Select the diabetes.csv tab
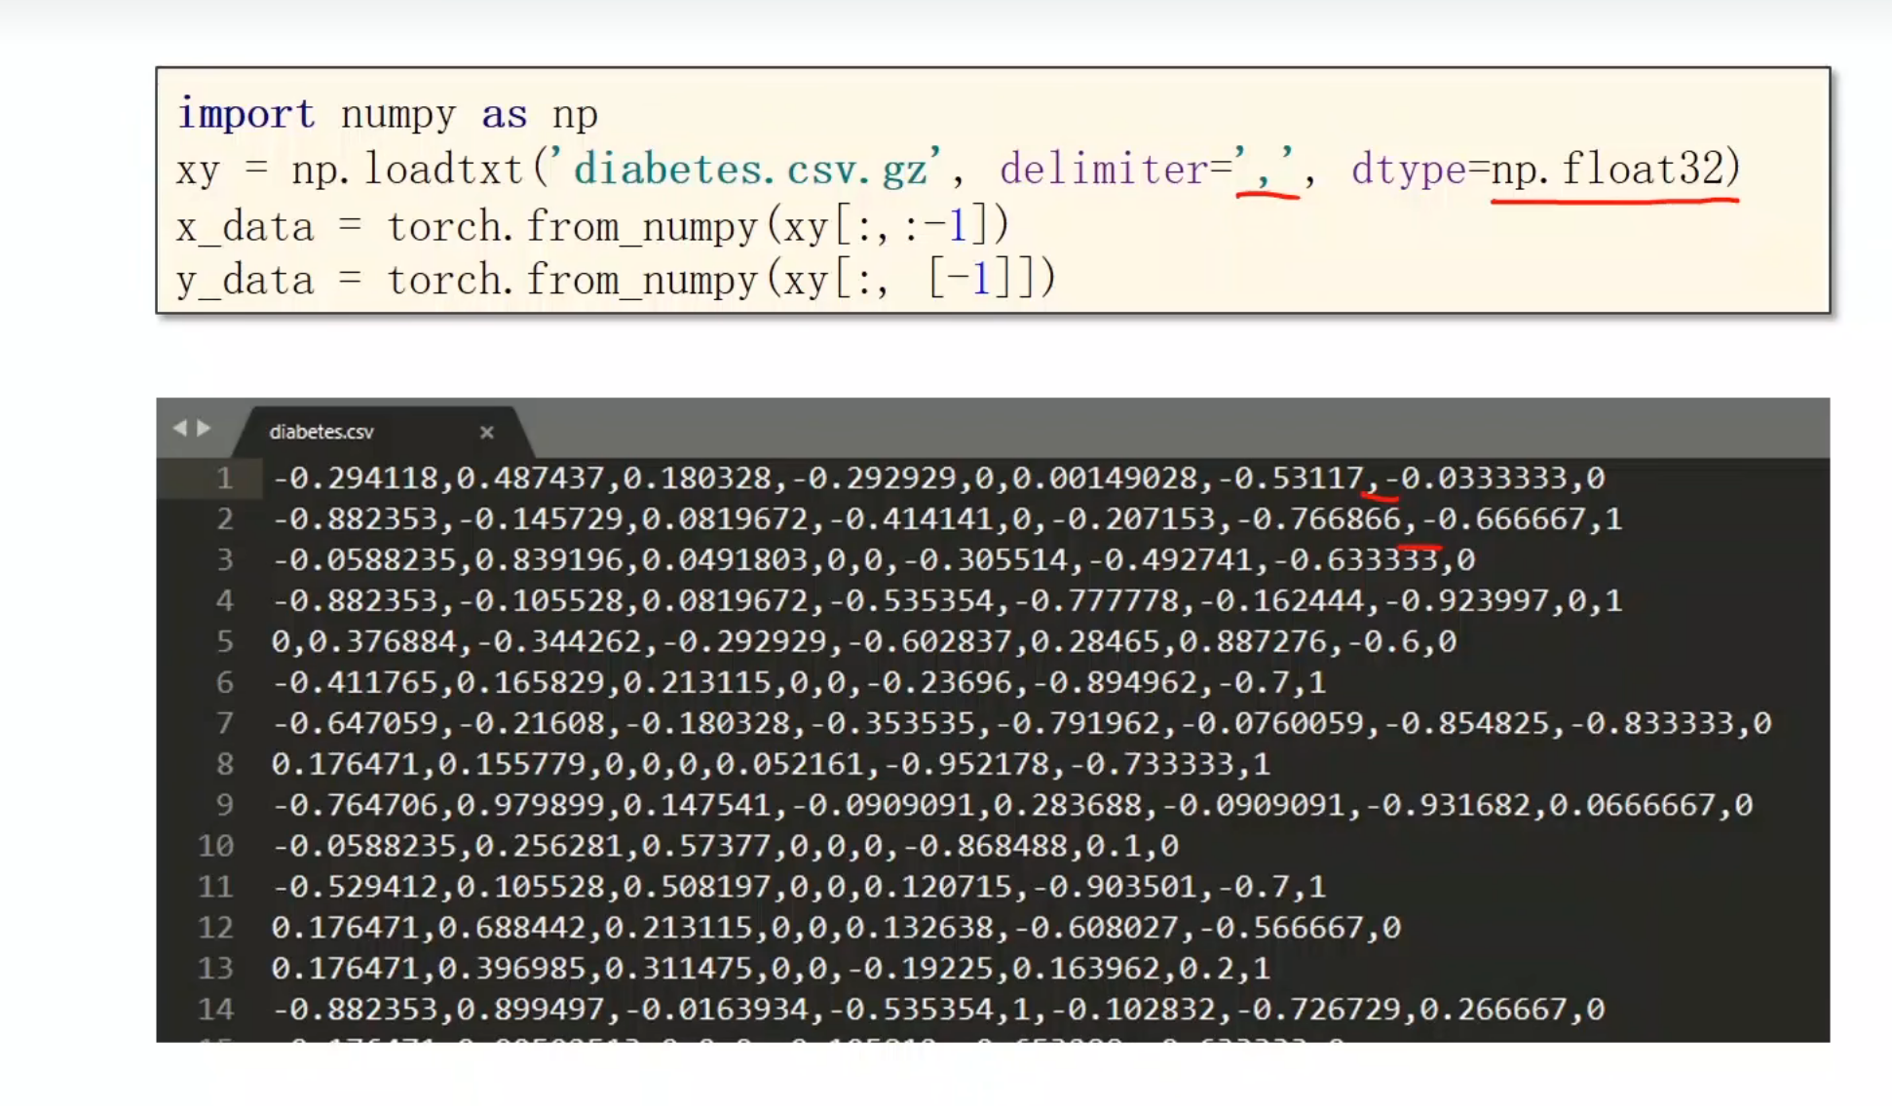Viewport: 1892px width, 1106px height. [322, 432]
